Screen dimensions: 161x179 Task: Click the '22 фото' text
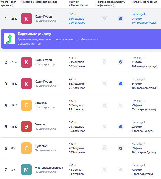pos(137,127)
